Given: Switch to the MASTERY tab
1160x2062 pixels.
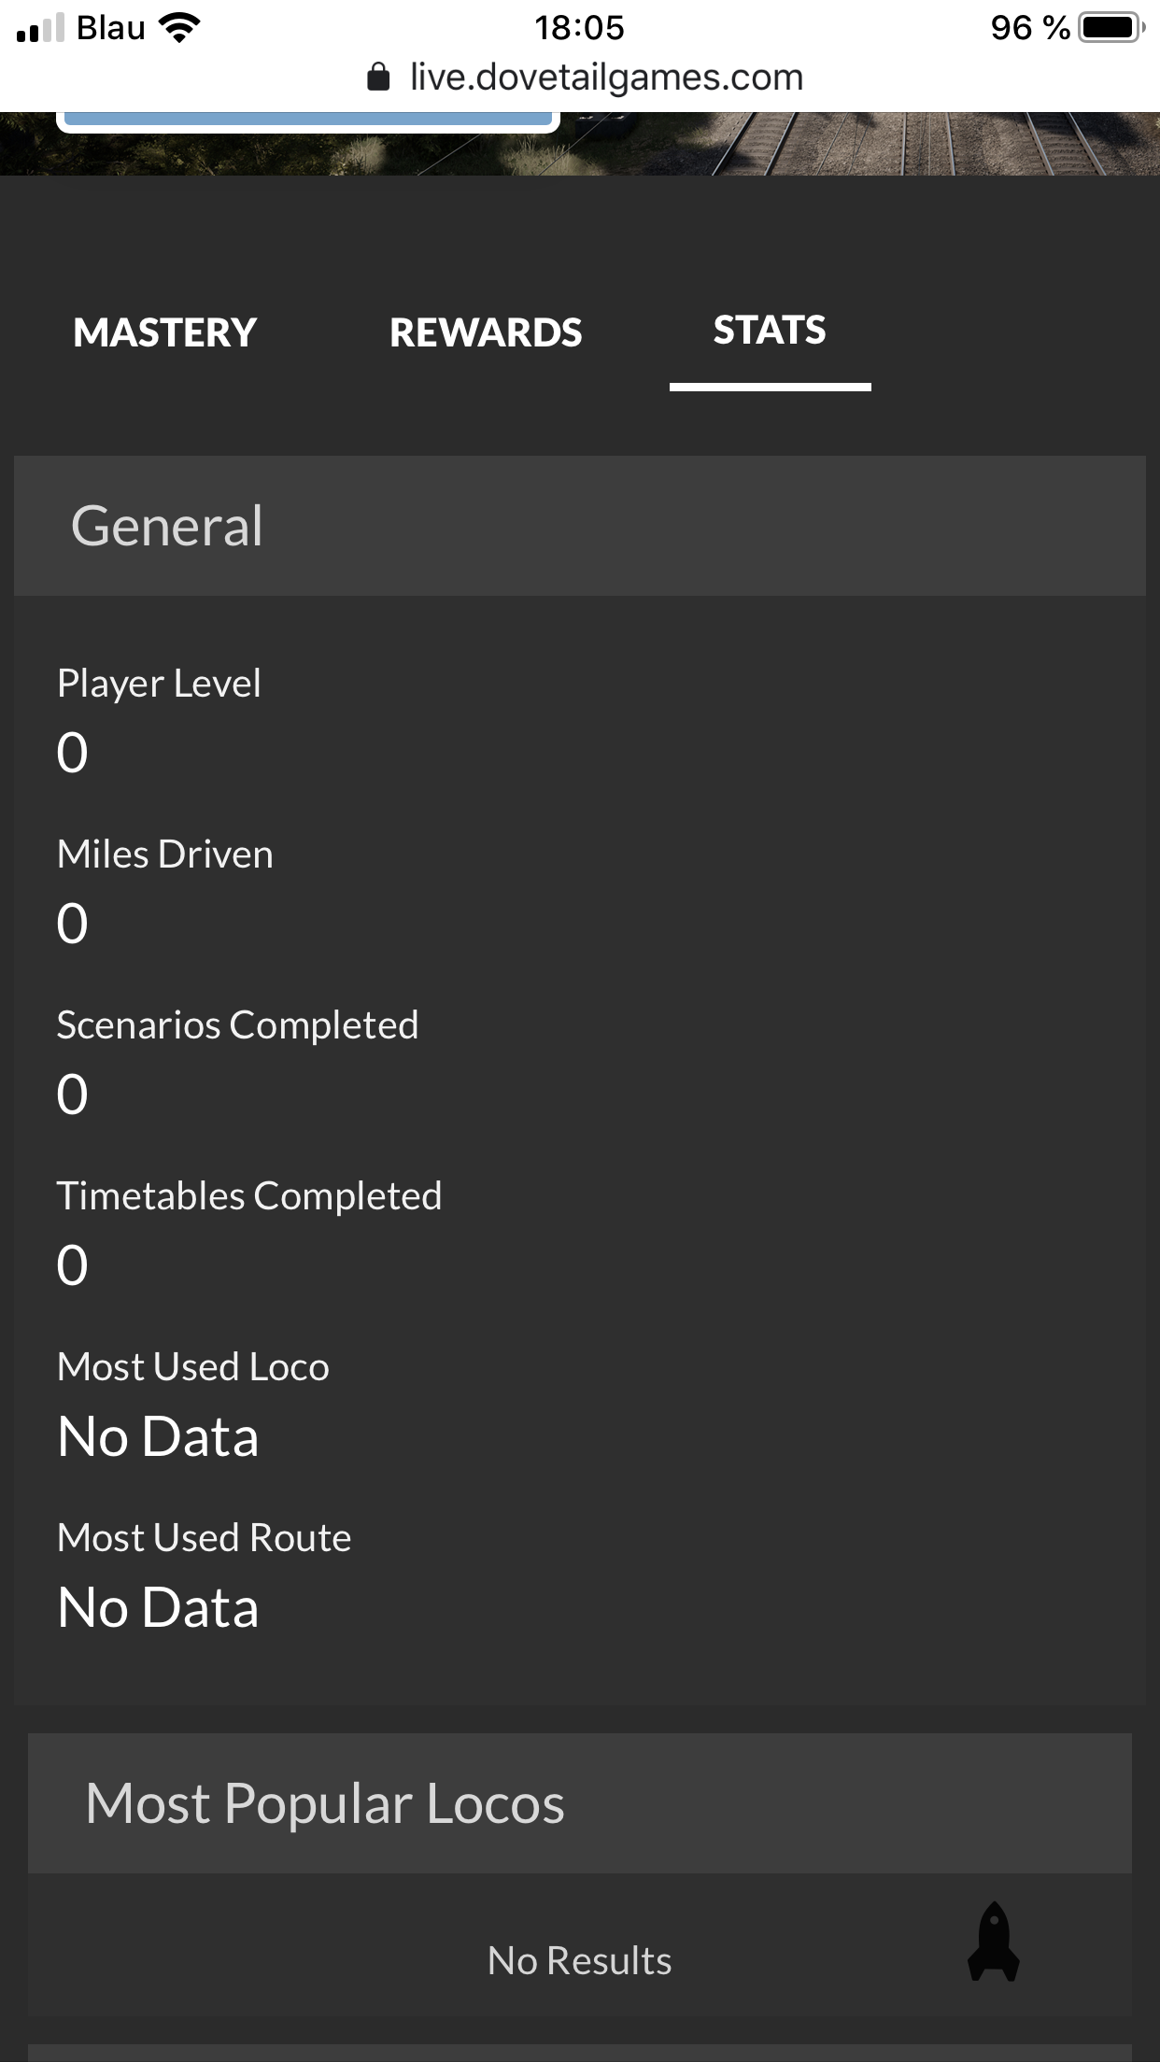Looking at the screenshot, I should (x=165, y=332).
